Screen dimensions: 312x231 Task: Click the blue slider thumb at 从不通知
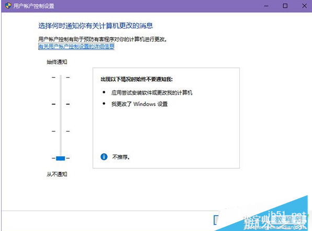(x=61, y=158)
